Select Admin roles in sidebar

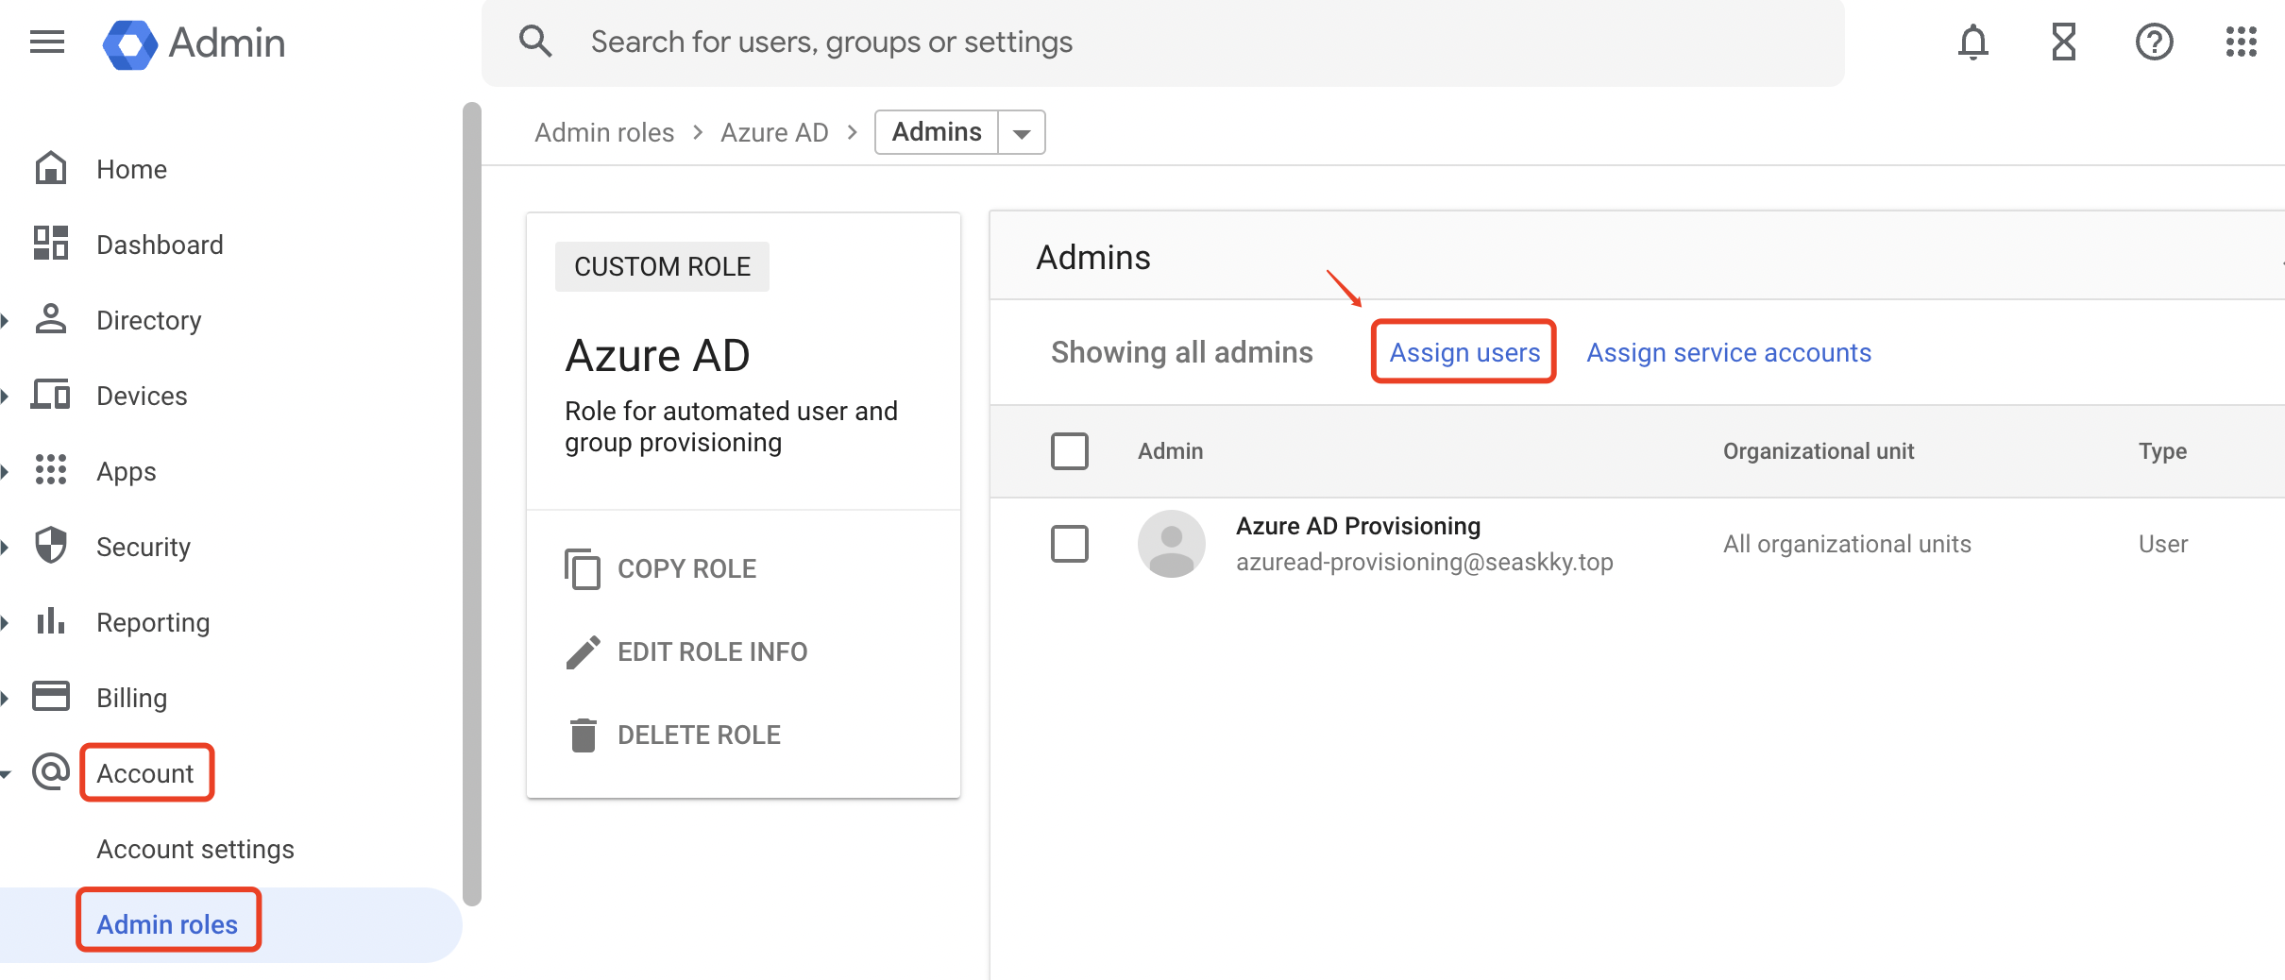[167, 924]
